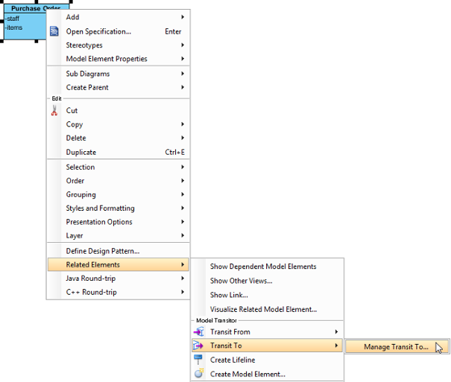Open Styles and Formatting entry
Screen dimensions: 451x382
pos(119,208)
